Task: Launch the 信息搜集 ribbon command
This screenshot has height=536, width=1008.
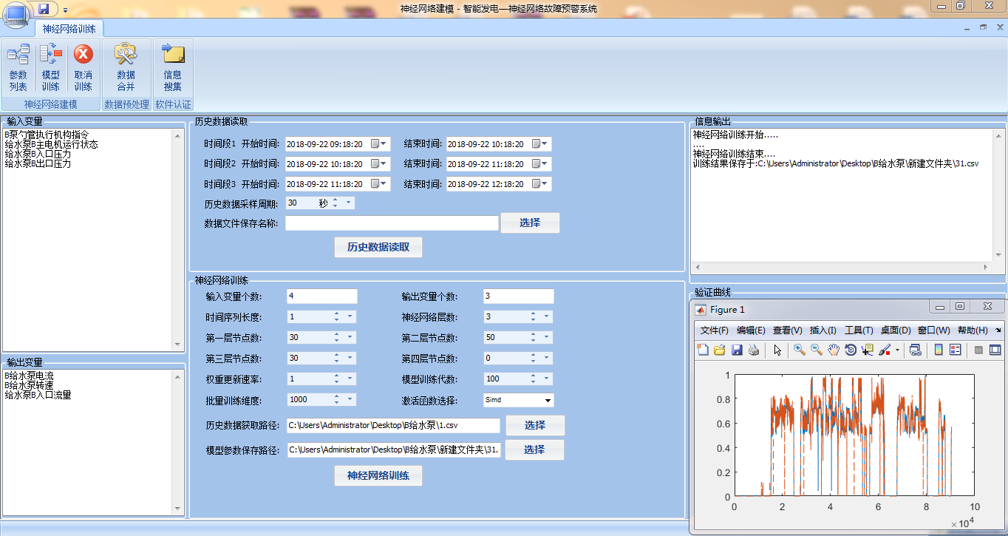Action: (173, 67)
